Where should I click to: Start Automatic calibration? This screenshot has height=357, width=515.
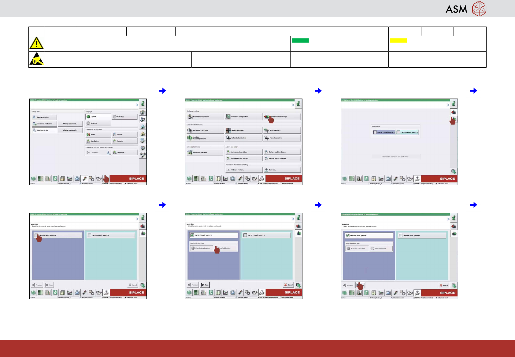205,130
